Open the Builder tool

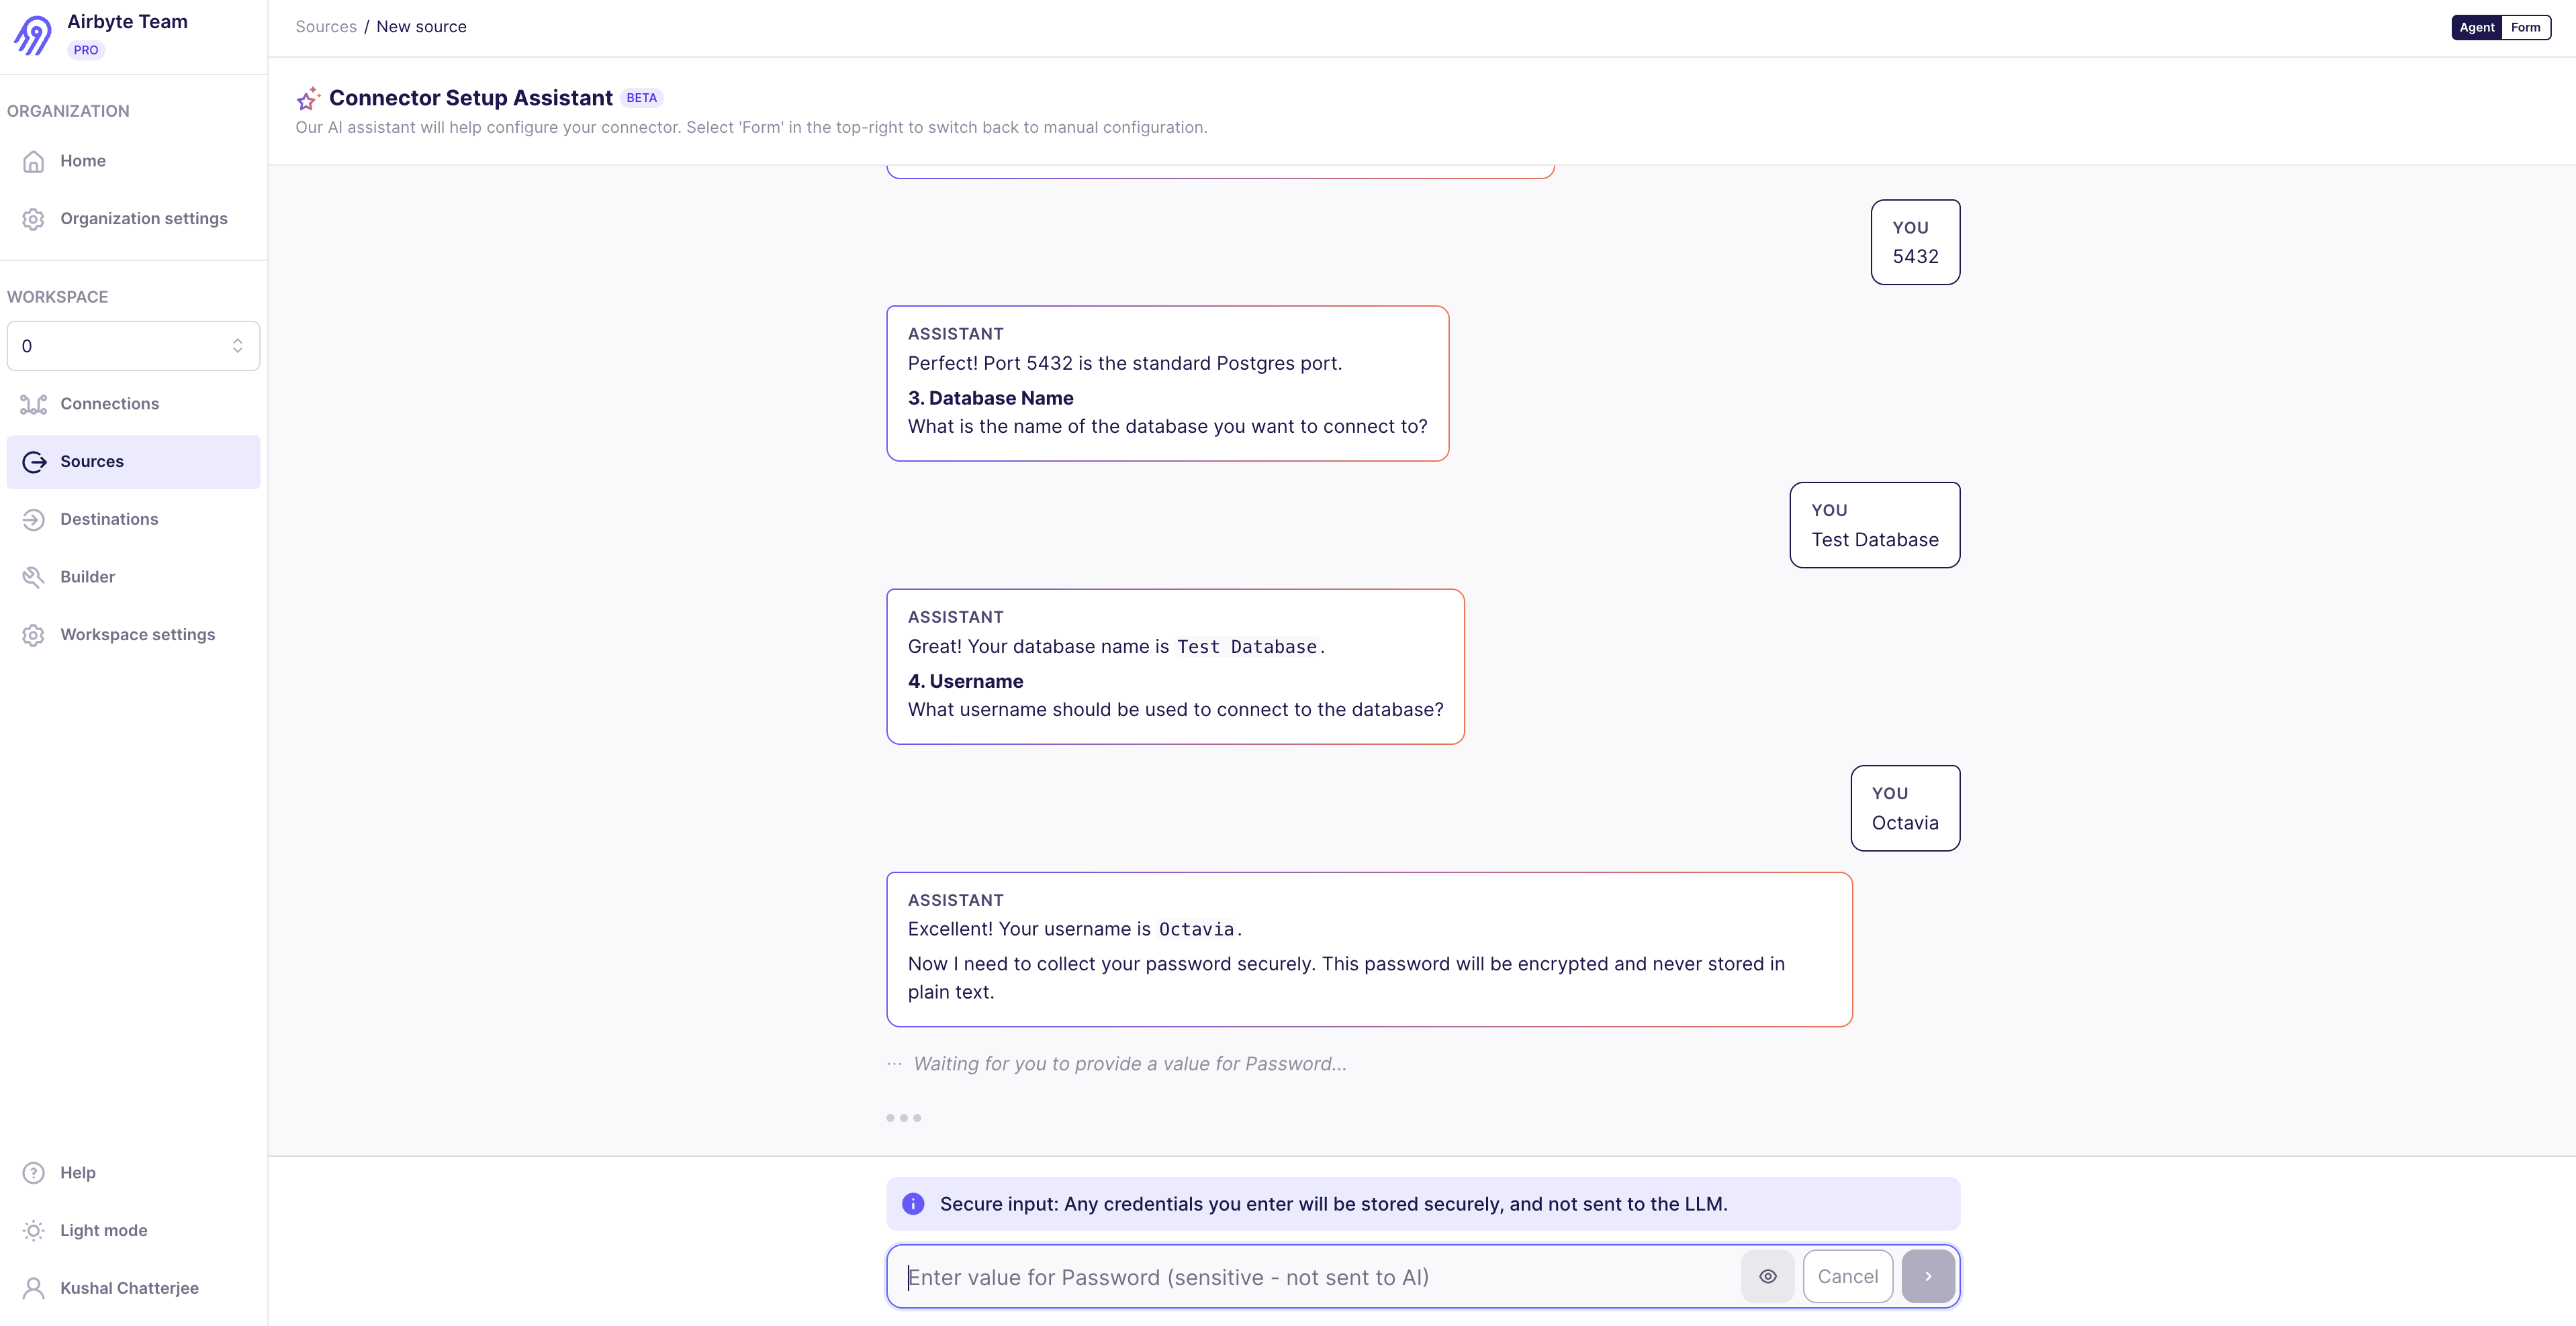[87, 576]
